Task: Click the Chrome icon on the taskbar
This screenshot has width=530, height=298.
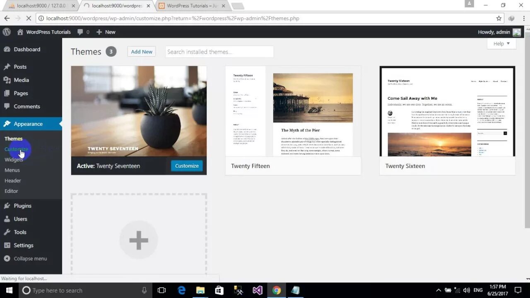Action: tap(276, 290)
